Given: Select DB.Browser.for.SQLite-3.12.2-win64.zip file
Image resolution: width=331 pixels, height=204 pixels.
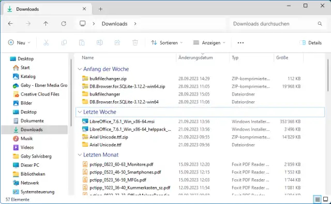Looking at the screenshot, I should tap(127, 86).
